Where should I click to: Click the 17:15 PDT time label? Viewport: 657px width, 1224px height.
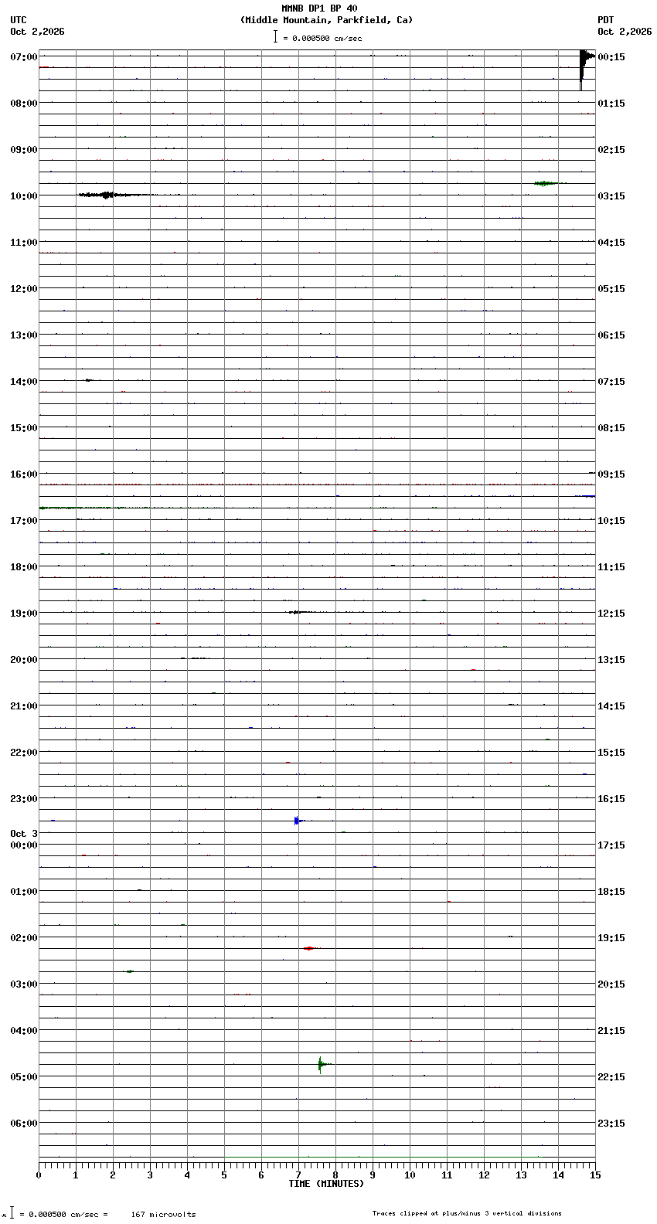click(x=611, y=845)
